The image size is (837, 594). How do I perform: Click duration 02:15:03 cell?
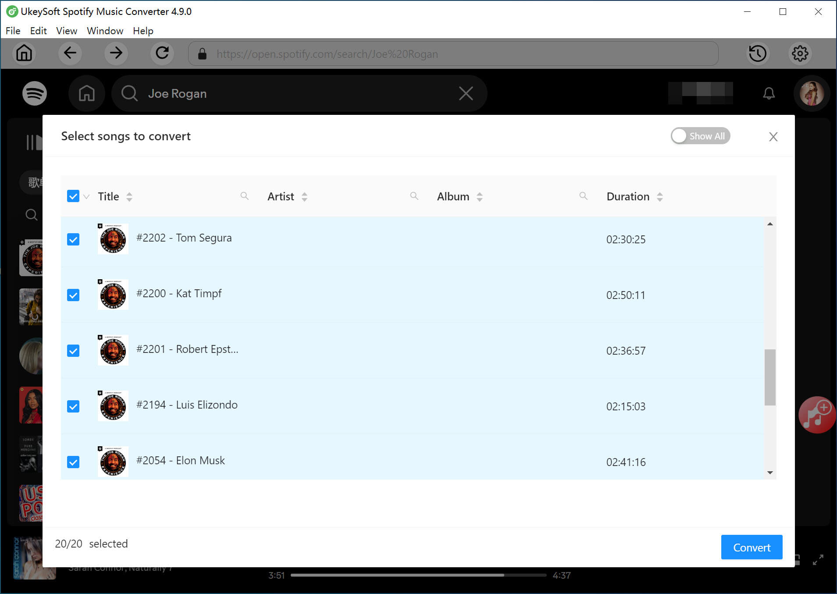pos(626,406)
